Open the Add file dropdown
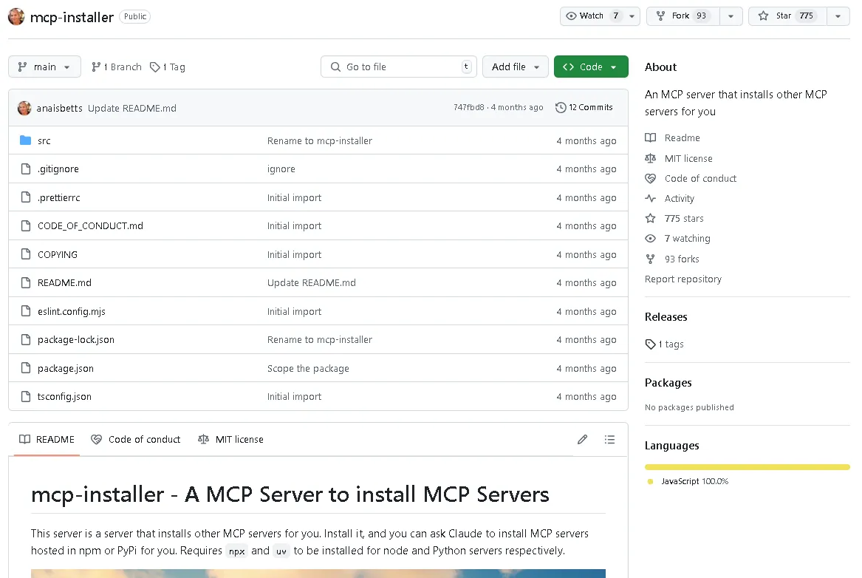 pyautogui.click(x=515, y=67)
